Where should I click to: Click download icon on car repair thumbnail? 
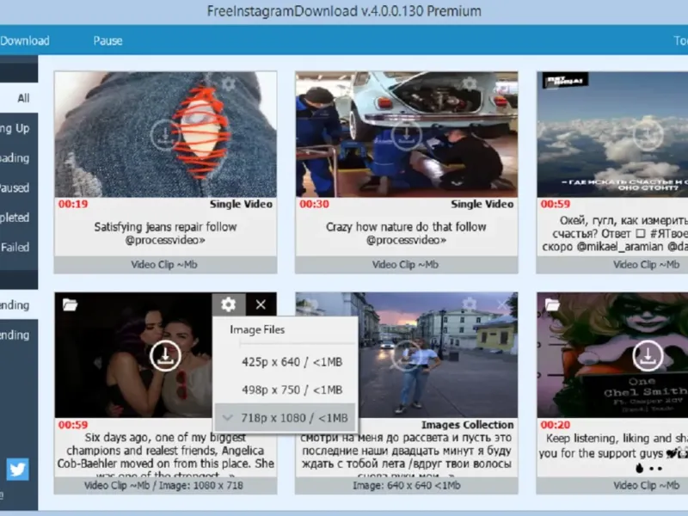click(406, 135)
